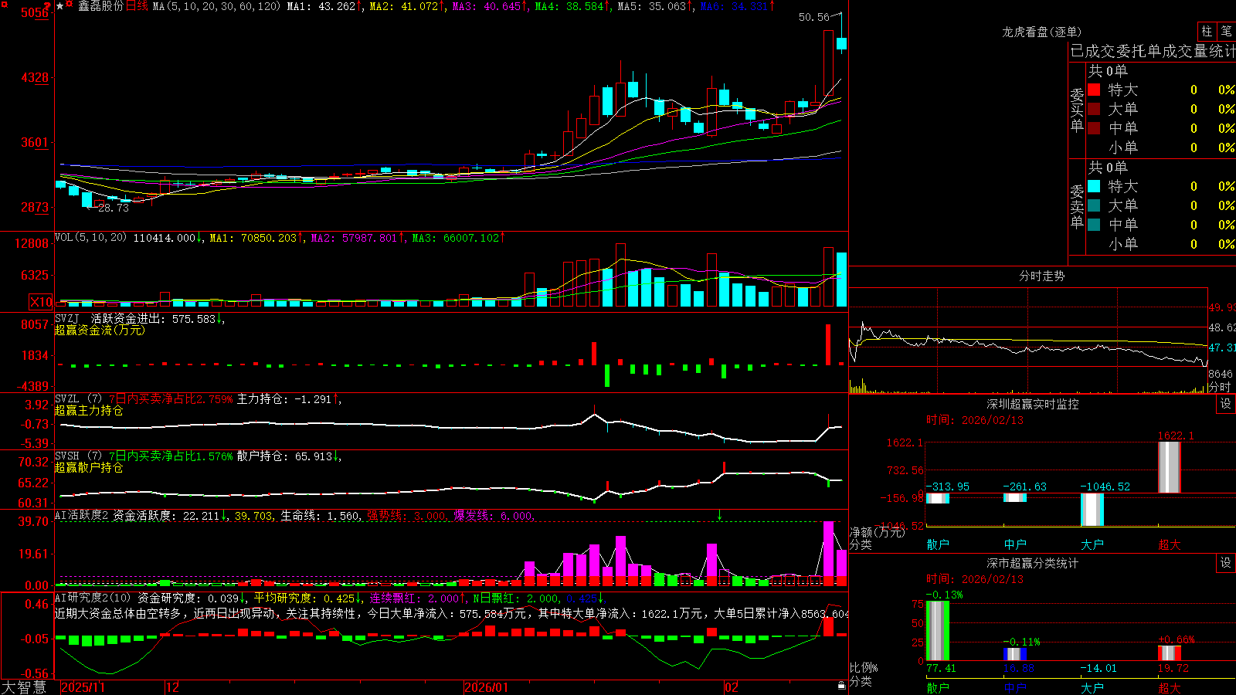Viewport: 1236px width, 695px height.
Task: Click MA3: 40.645 value
Action: point(491,6)
